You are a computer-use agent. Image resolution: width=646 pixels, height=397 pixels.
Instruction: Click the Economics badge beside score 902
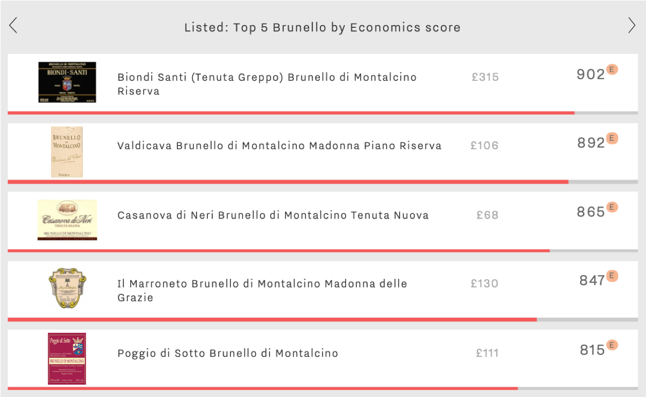point(612,69)
